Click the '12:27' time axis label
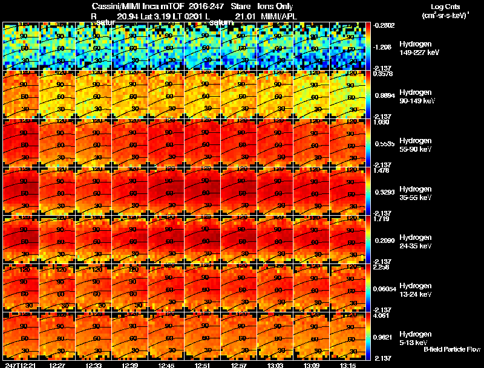Image resolution: width=484 pixels, height=368 pixels. [57, 366]
